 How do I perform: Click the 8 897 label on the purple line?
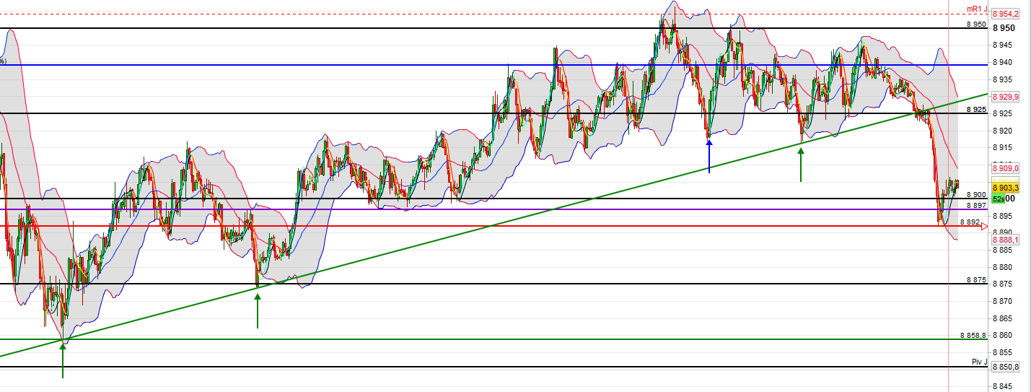[975, 206]
